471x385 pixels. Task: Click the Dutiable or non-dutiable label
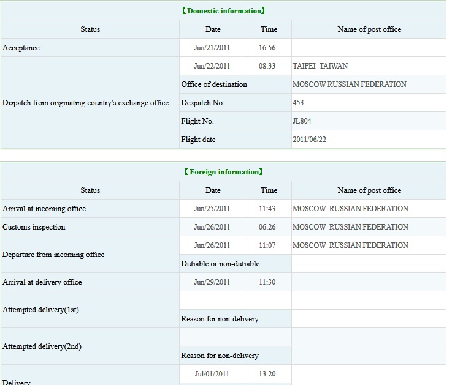pyautogui.click(x=220, y=264)
